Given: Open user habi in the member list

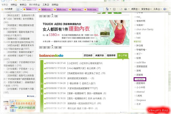Looking at the screenshot, I should pyautogui.click(x=139, y=38).
